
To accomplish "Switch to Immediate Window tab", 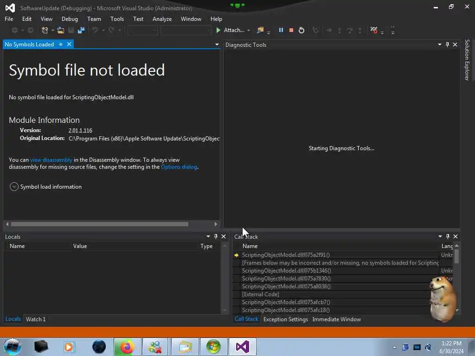I will 337,319.
